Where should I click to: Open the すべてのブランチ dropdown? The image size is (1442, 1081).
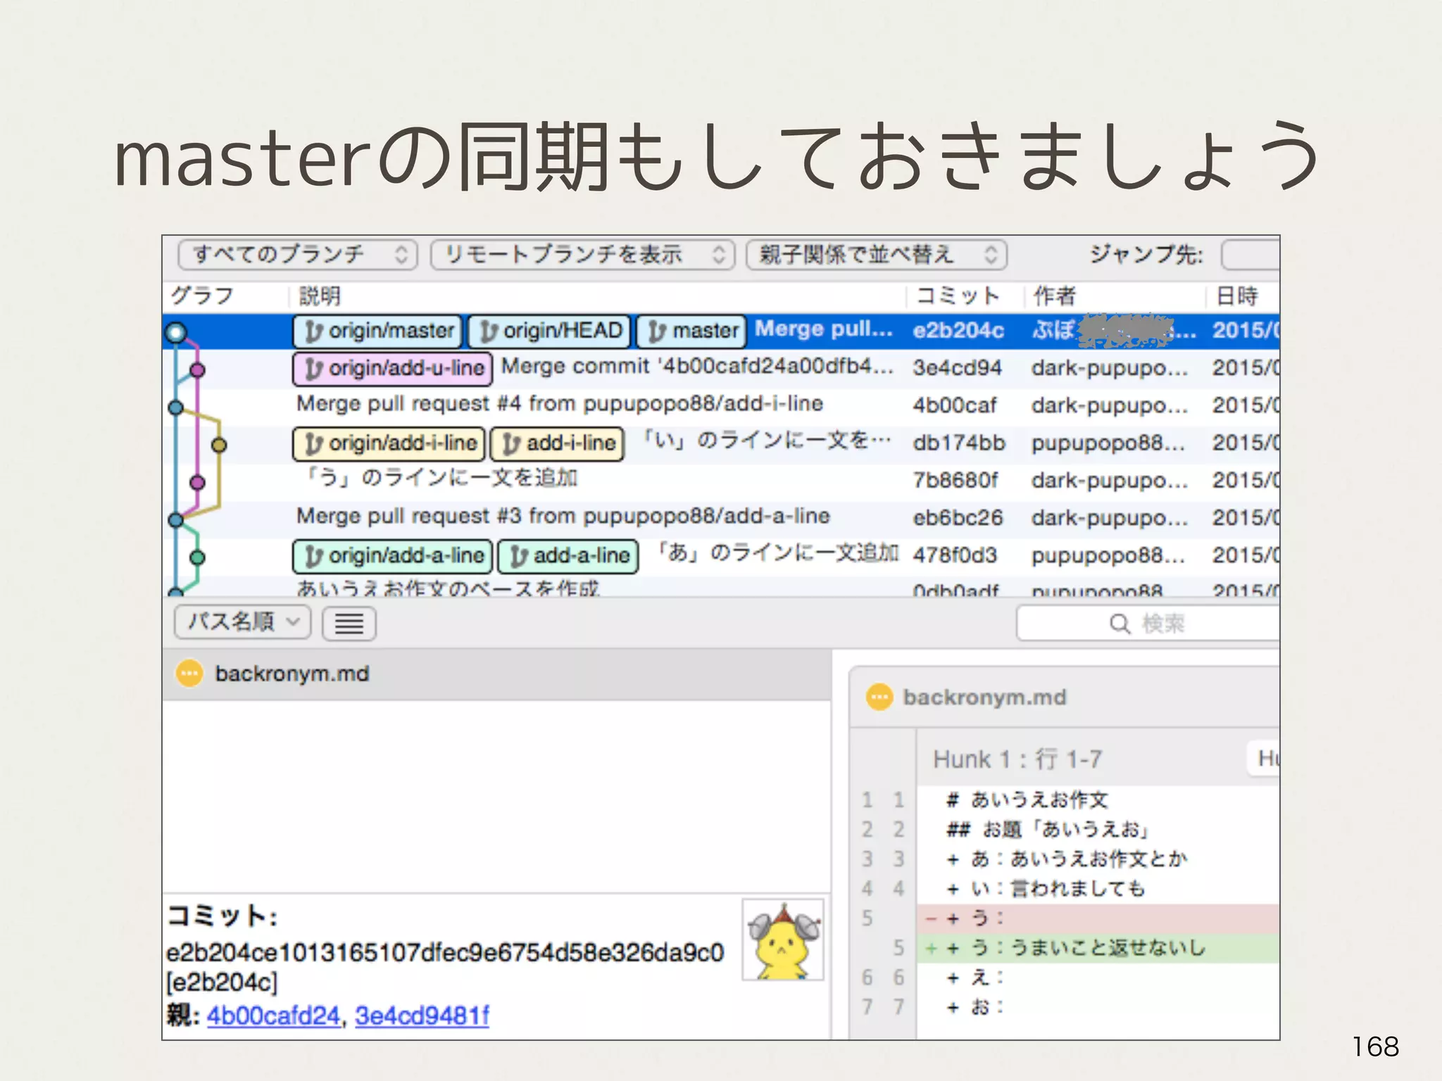click(297, 254)
